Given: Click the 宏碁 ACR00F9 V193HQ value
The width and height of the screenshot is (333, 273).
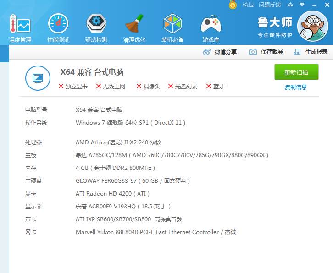Looking at the screenshot, I should coord(123,207).
